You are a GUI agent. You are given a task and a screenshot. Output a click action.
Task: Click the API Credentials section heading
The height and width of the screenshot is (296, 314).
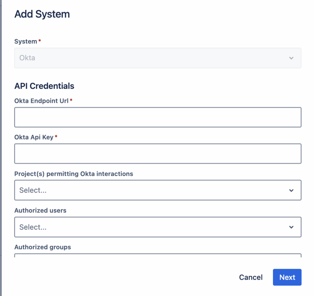(x=44, y=86)
